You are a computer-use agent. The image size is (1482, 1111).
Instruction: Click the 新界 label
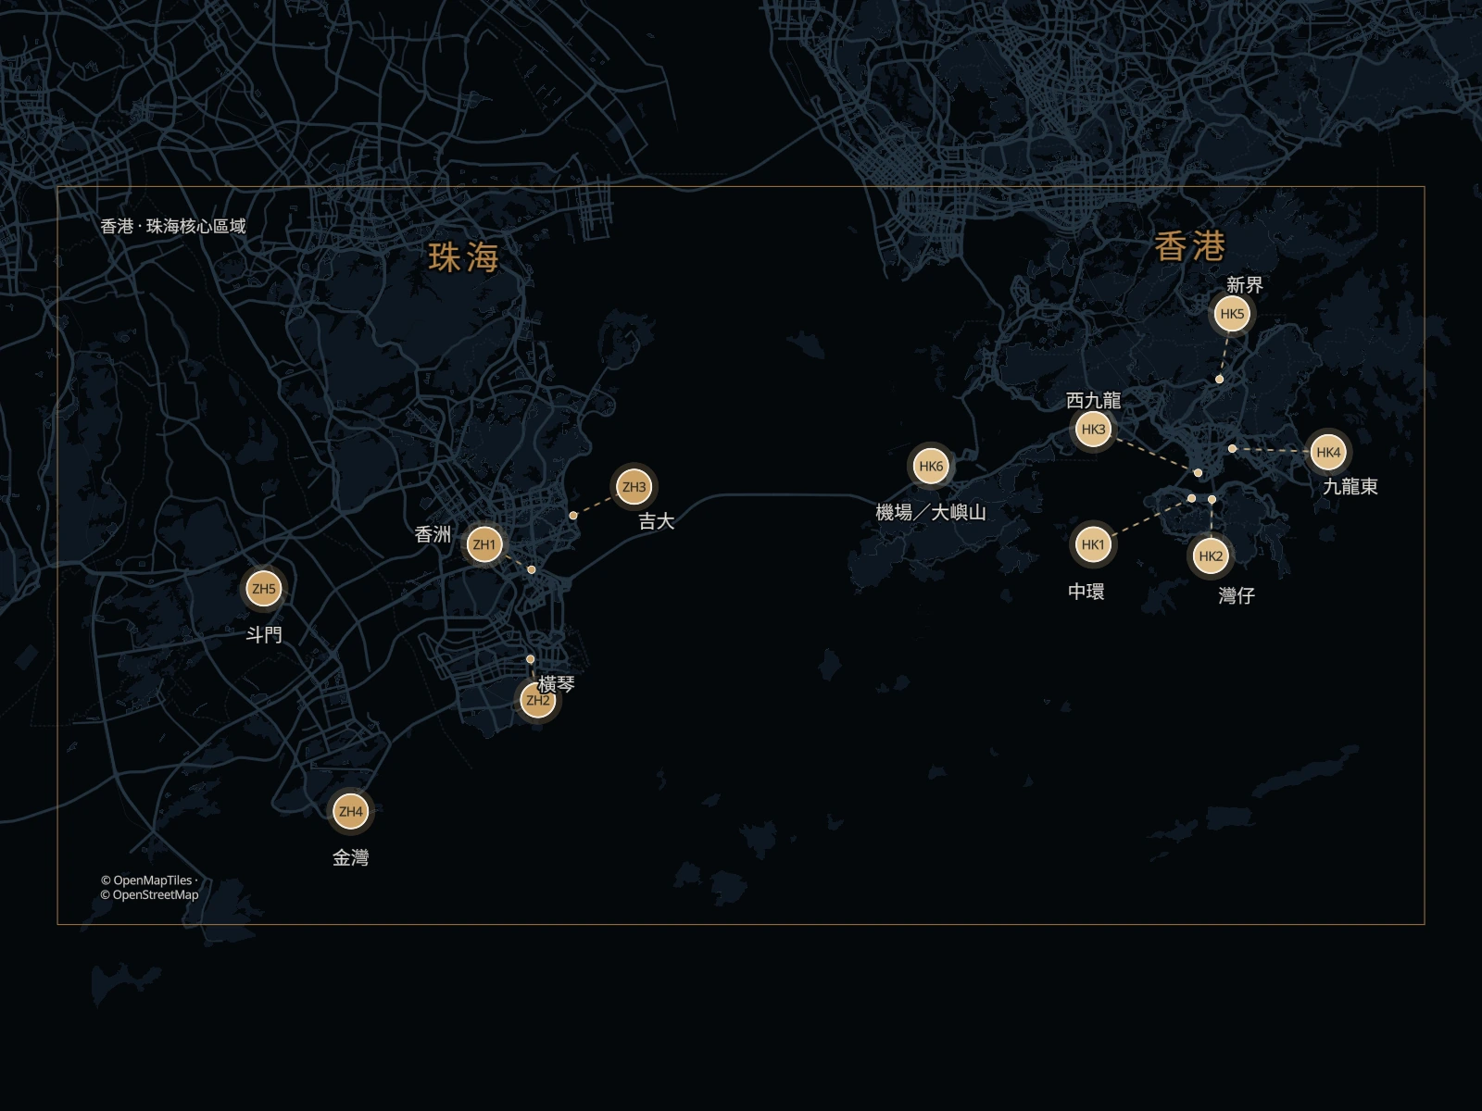[1245, 285]
